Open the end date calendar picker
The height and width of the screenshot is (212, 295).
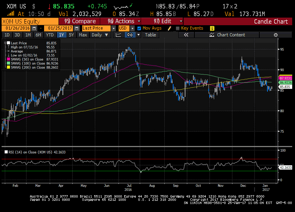pos(77,28)
